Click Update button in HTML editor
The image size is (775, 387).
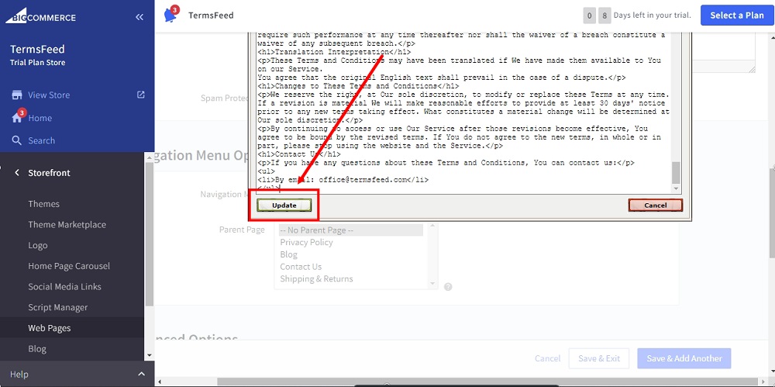click(284, 205)
